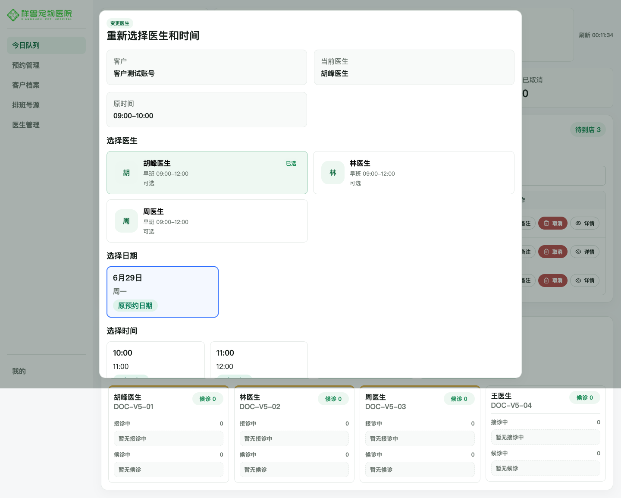Image resolution: width=621 pixels, height=498 pixels.
Task: Open 今日队列 in the sidebar
Action: 46,45
